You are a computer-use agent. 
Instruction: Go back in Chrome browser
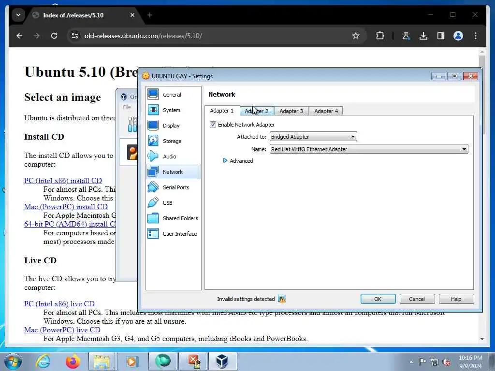click(19, 36)
